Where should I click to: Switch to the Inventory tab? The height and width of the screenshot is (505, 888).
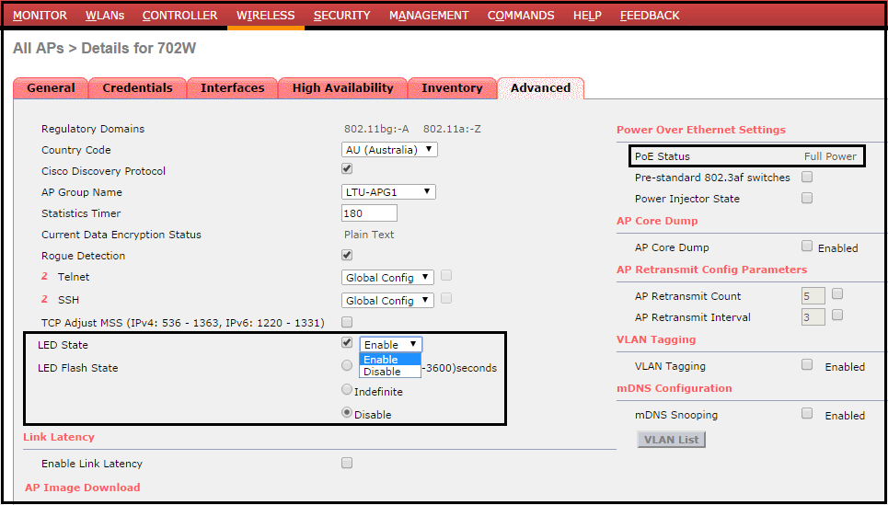coord(452,88)
